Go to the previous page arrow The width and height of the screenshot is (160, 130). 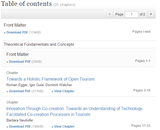click(109, 14)
